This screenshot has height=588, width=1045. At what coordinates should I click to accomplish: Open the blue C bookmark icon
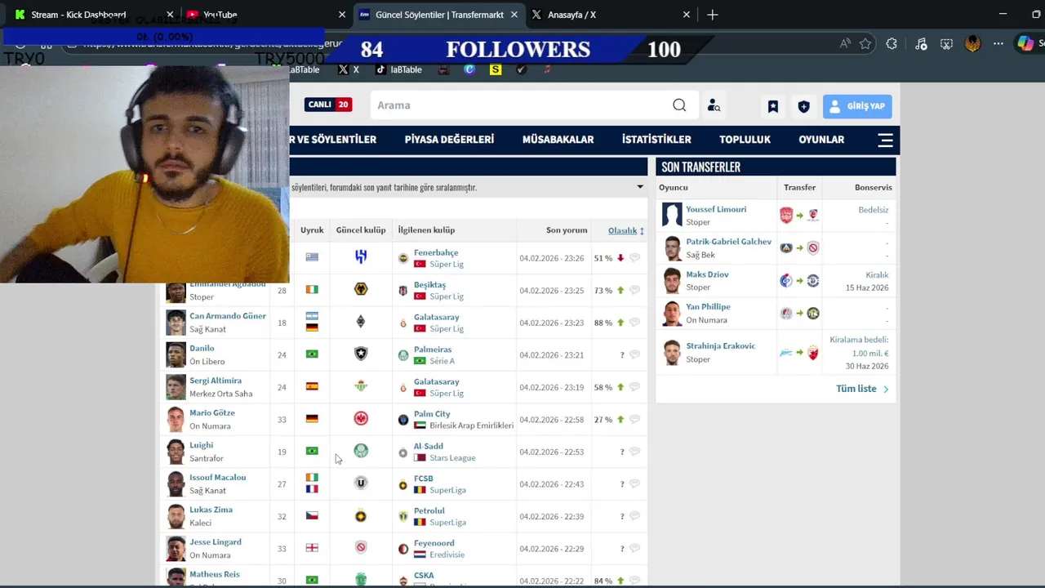(x=469, y=69)
